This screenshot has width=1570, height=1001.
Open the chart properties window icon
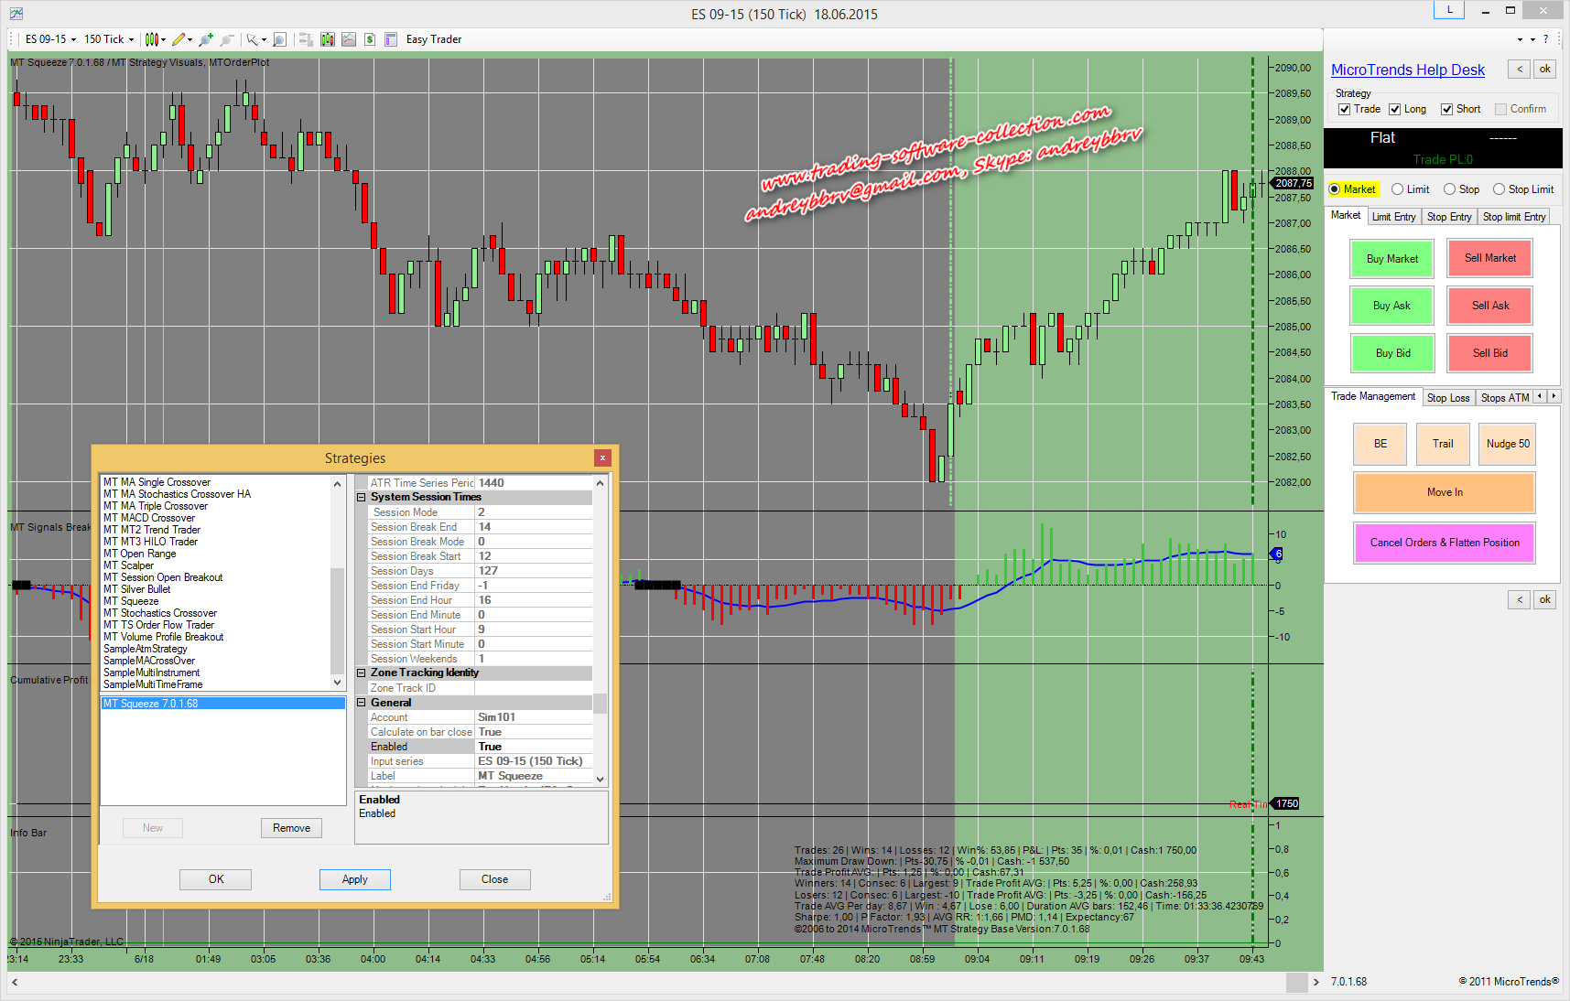[x=391, y=39]
